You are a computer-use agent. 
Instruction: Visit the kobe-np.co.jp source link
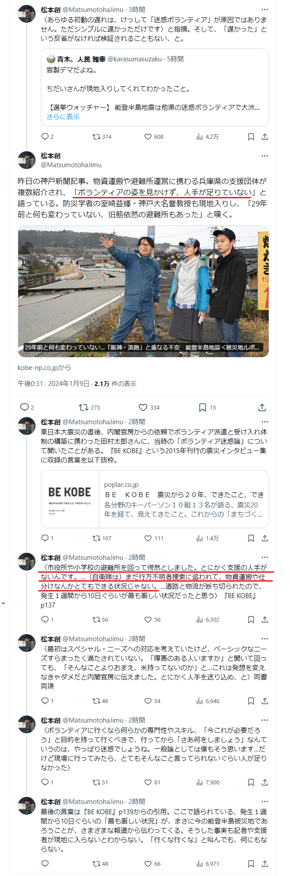(44, 367)
